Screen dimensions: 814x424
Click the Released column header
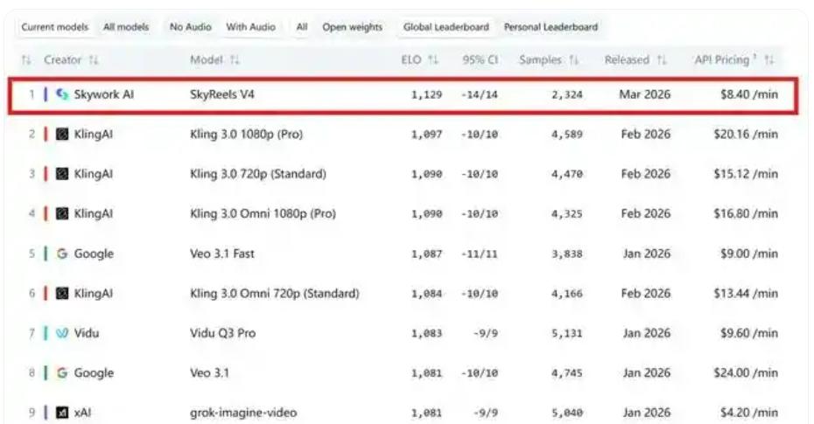coord(627,60)
